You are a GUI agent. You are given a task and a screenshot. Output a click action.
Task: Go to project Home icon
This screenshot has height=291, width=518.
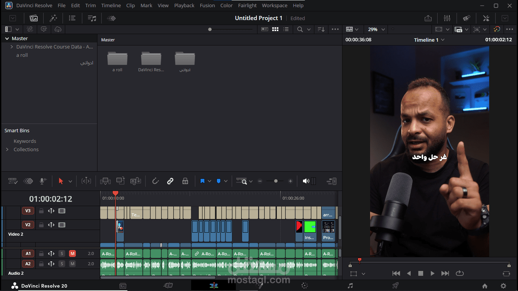(x=485, y=286)
